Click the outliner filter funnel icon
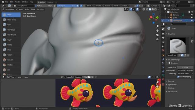The width and height of the screenshot is (195, 110). [x=194, y=5]
